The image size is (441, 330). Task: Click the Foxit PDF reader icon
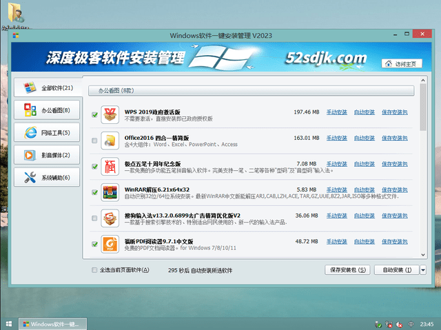pyautogui.click(x=110, y=244)
